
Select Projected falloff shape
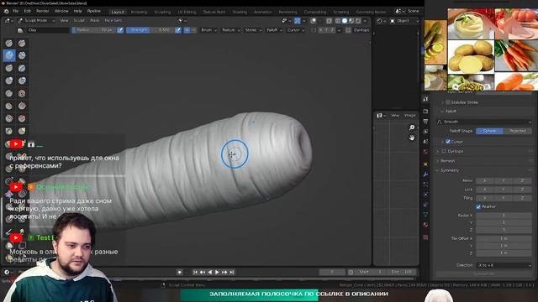click(x=518, y=131)
